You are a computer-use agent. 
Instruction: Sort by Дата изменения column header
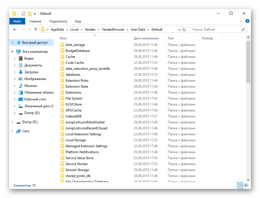click(x=146, y=38)
